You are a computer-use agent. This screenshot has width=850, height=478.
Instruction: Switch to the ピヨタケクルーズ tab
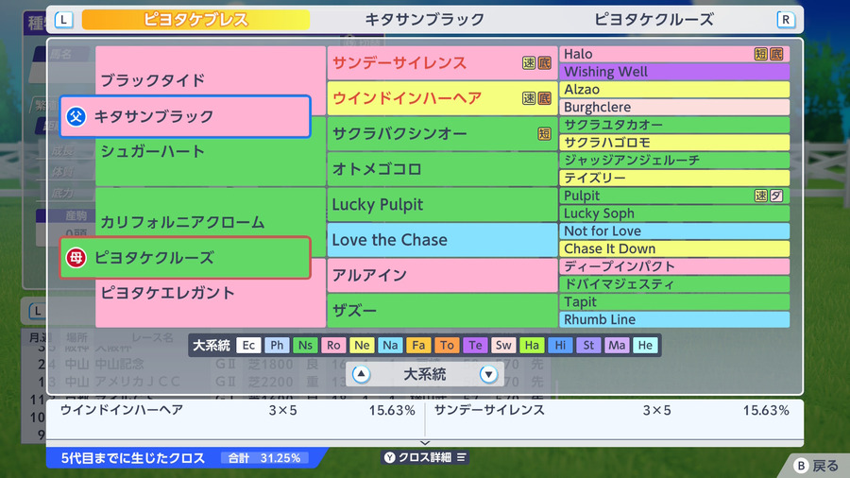pyautogui.click(x=654, y=20)
